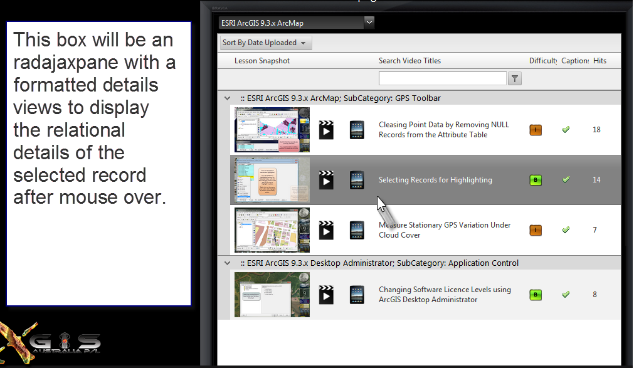Click hits value 8

tap(594, 295)
